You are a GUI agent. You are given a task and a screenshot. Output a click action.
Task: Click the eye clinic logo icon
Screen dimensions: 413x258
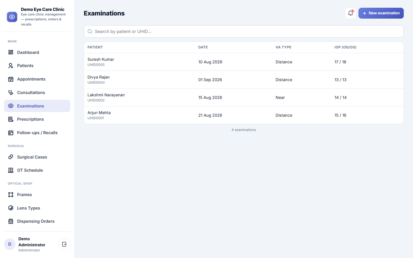point(12,17)
